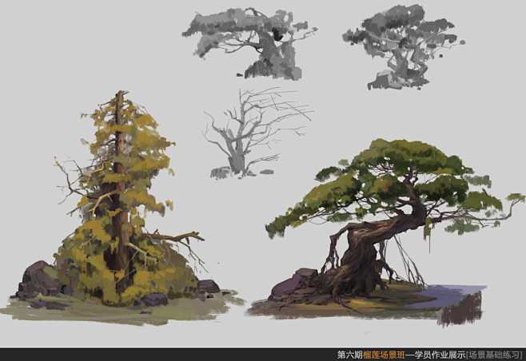The height and width of the screenshot is (361, 526).
Task: Click the hanging moss on twisted tree branch
Action: coord(428,235)
